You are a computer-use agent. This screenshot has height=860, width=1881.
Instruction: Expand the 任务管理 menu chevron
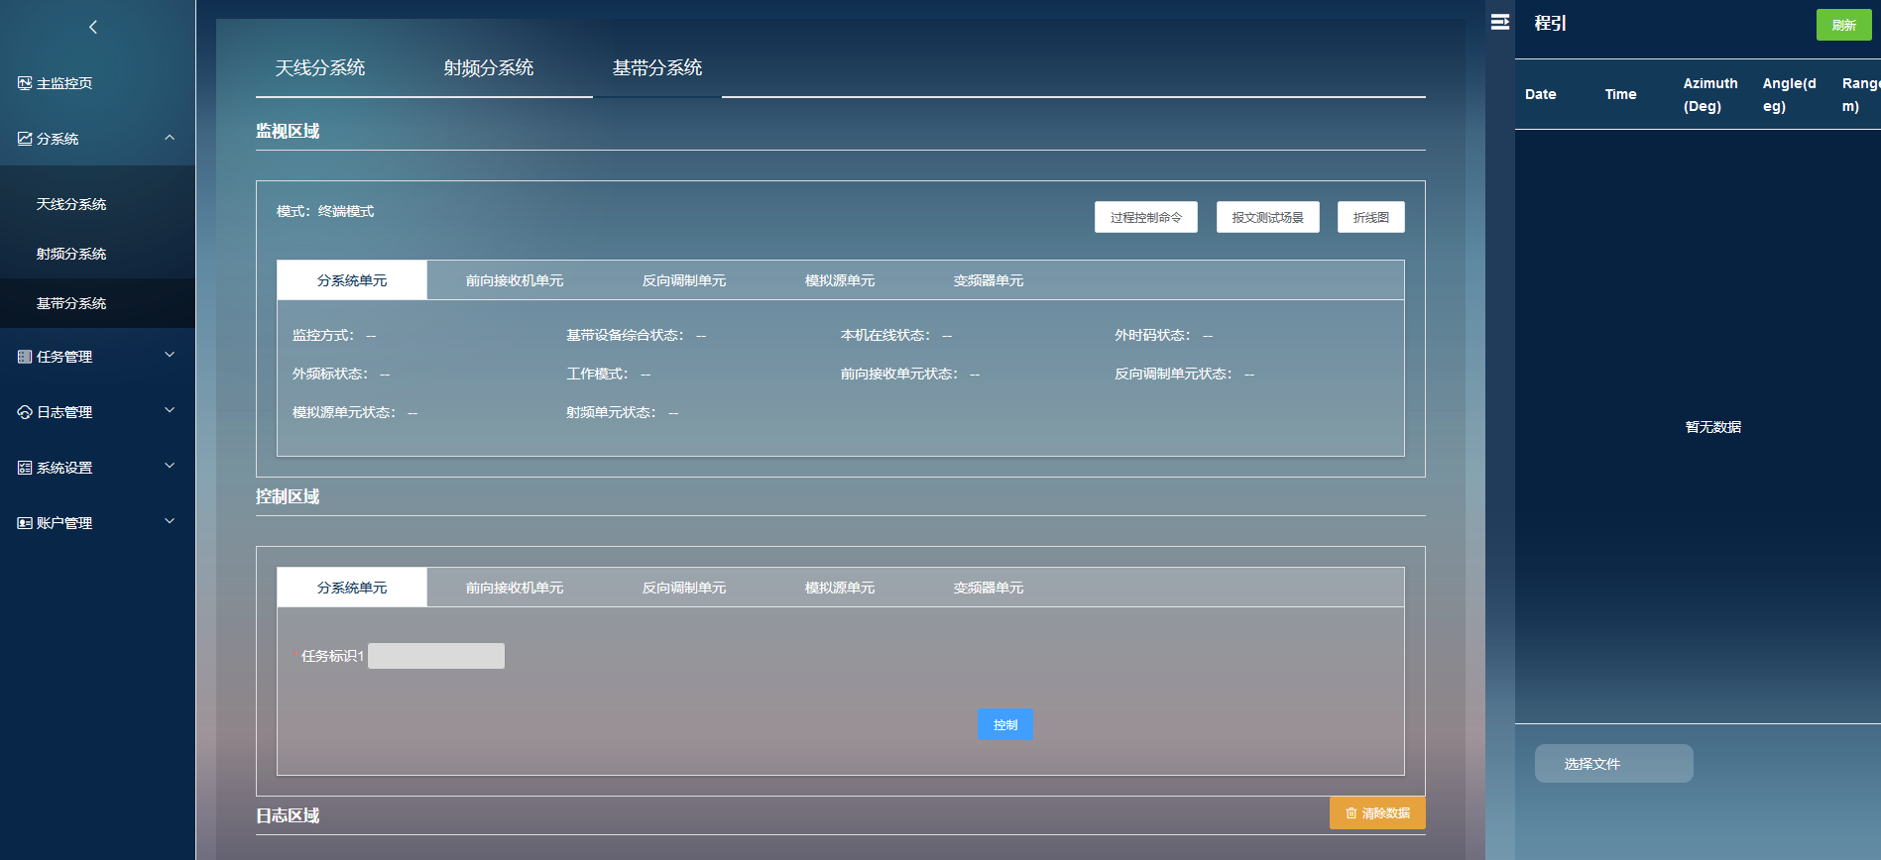pos(170,355)
